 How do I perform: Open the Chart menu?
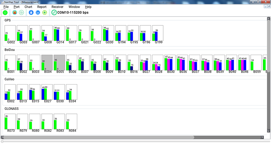pyautogui.click(x=28, y=7)
